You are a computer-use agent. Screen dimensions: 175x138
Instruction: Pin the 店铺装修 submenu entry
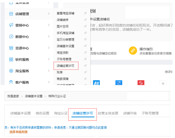(x=85, y=20)
